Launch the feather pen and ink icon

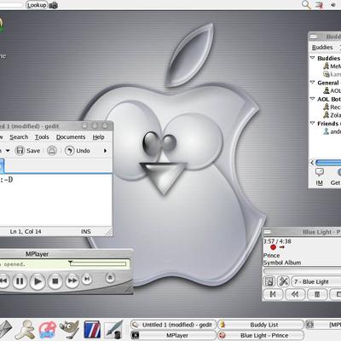point(114,329)
